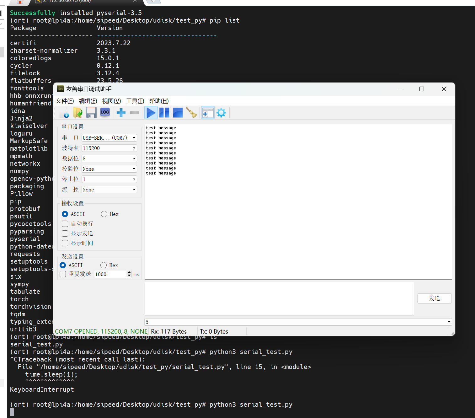Click the window resize grip in status bar
Viewport: 475px width, 418px height.
(452, 333)
